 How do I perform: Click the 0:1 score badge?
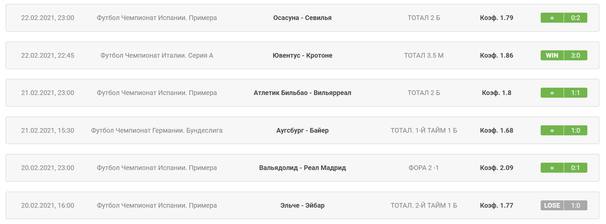576,168
